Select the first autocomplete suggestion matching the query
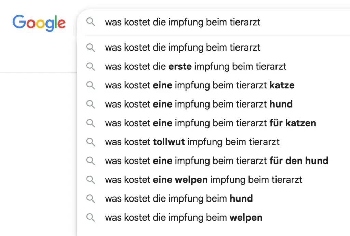Screen dimensions: 350x236 [x=183, y=47]
